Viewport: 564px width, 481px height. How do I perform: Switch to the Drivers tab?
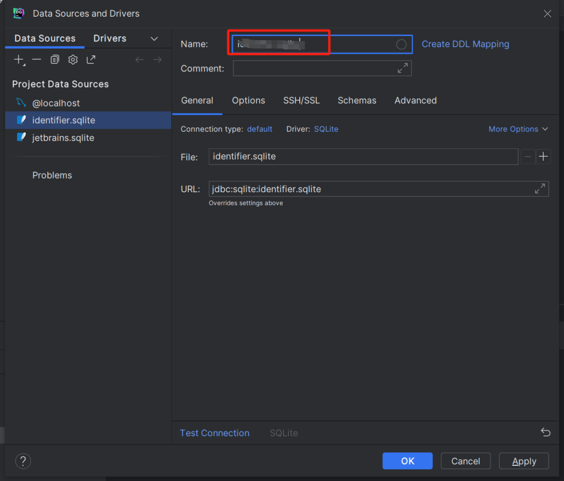pyautogui.click(x=110, y=39)
